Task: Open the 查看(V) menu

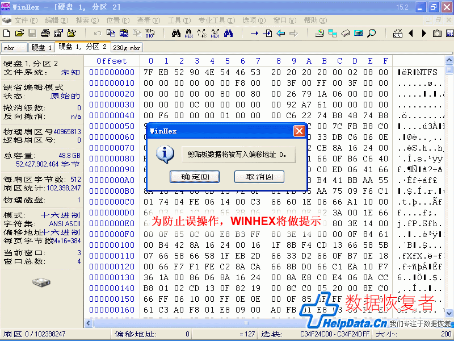Action: 149,20
